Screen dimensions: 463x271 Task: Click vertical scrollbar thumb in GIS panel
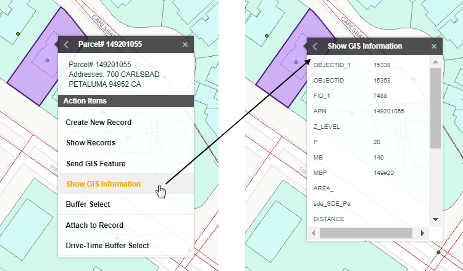[435, 108]
